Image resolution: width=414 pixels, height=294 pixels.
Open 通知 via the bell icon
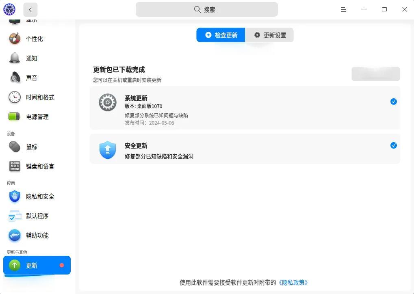point(15,58)
